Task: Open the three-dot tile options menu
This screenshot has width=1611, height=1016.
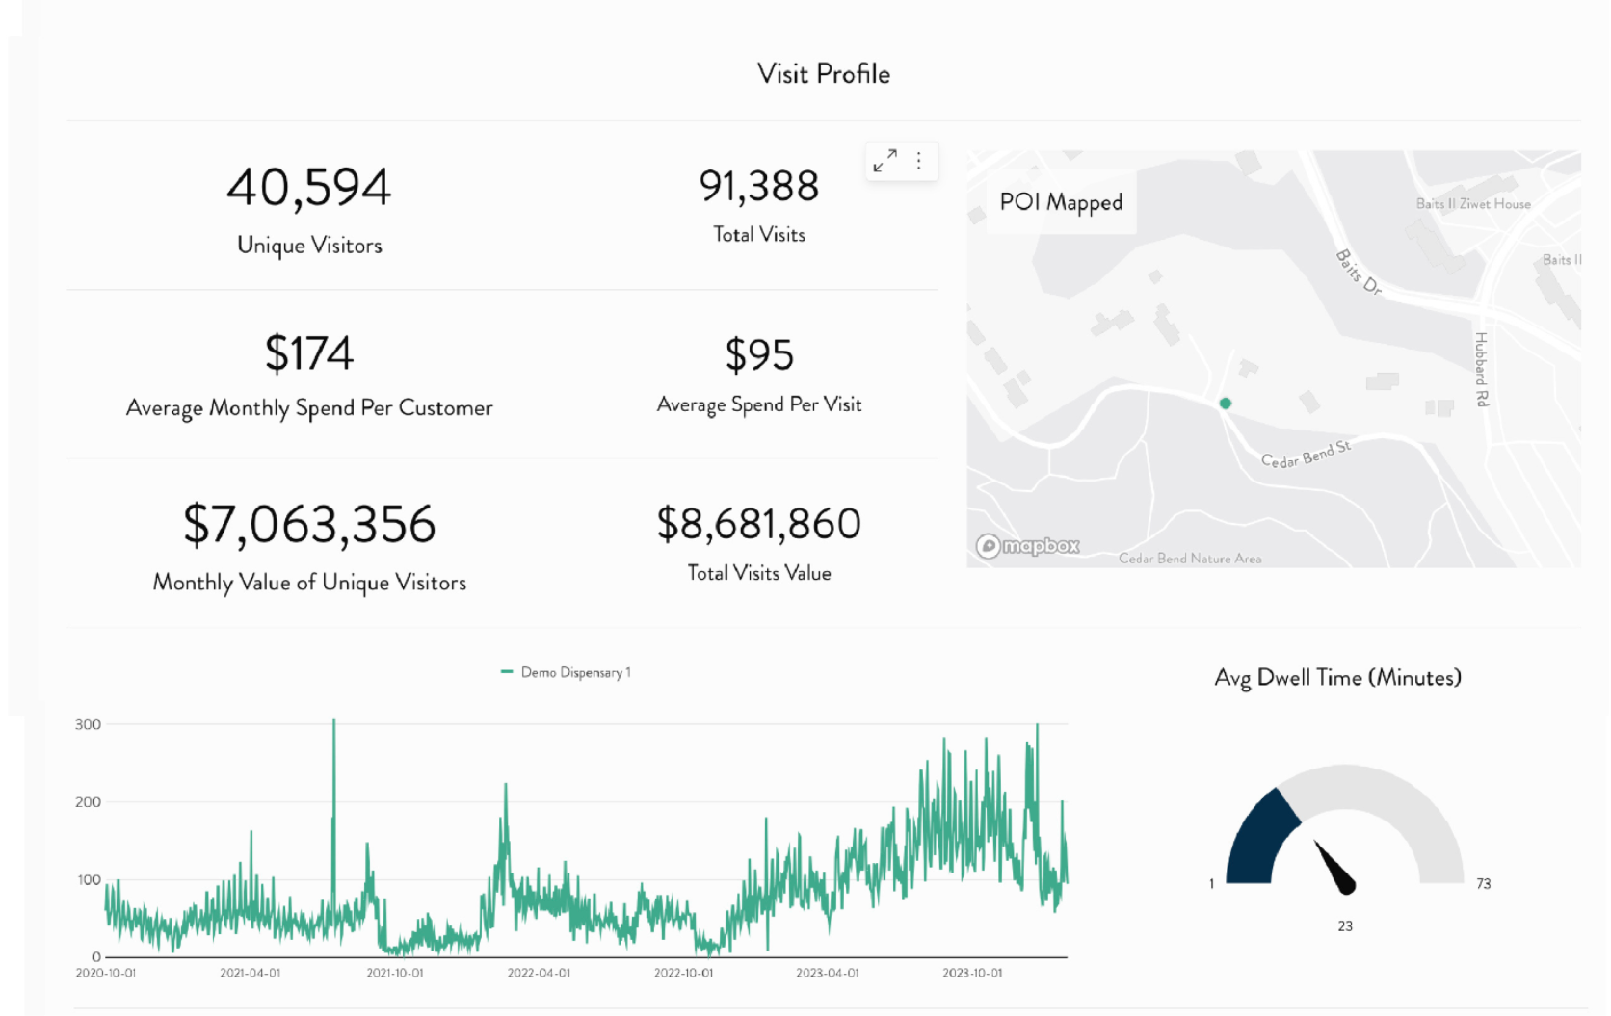Action: coord(919,161)
